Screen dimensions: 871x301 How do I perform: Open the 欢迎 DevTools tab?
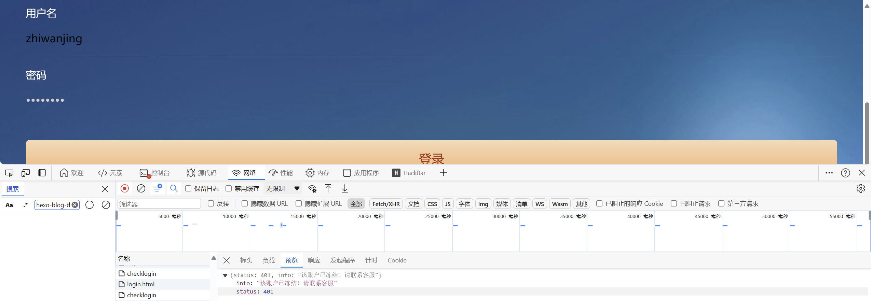72,173
